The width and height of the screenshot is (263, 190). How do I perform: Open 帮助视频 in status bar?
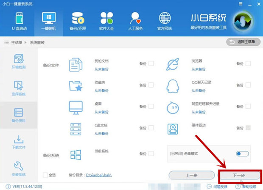click(x=246, y=187)
